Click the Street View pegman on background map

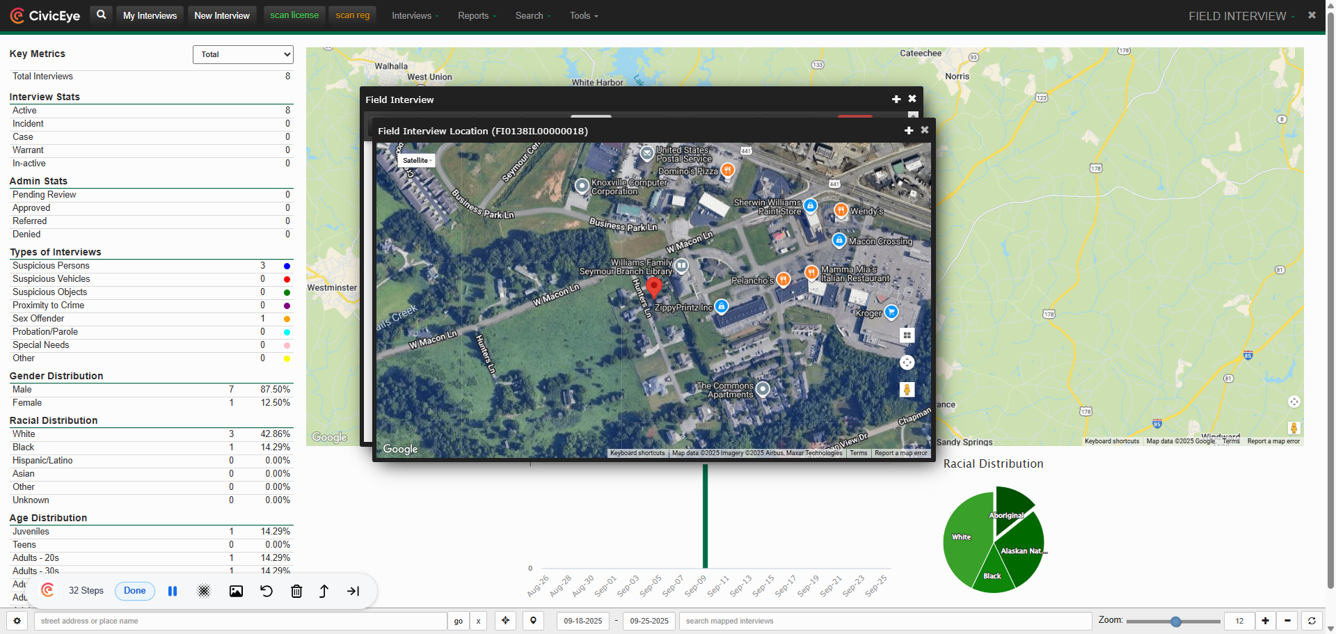(x=1294, y=427)
